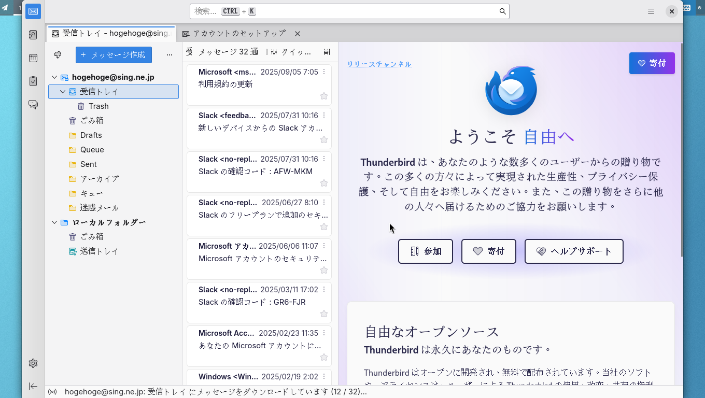Viewport: 705px width, 398px height.
Task: Open the Thunderbird hamburger app menu
Action: [651, 11]
